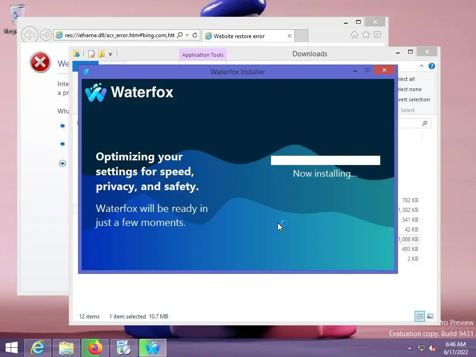The image size is (476, 357).
Task: Click the New folder icon in quick access toolbar
Action: pos(102,54)
